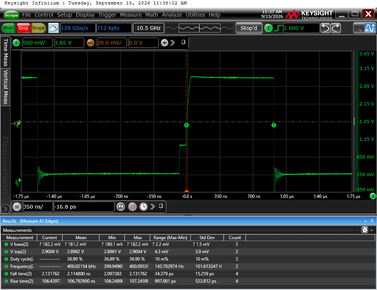Click the undo arrow icon

[325, 28]
